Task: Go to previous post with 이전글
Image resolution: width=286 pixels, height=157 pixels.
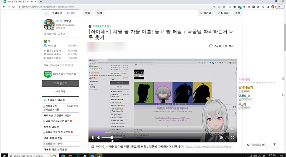Action: tap(206, 13)
